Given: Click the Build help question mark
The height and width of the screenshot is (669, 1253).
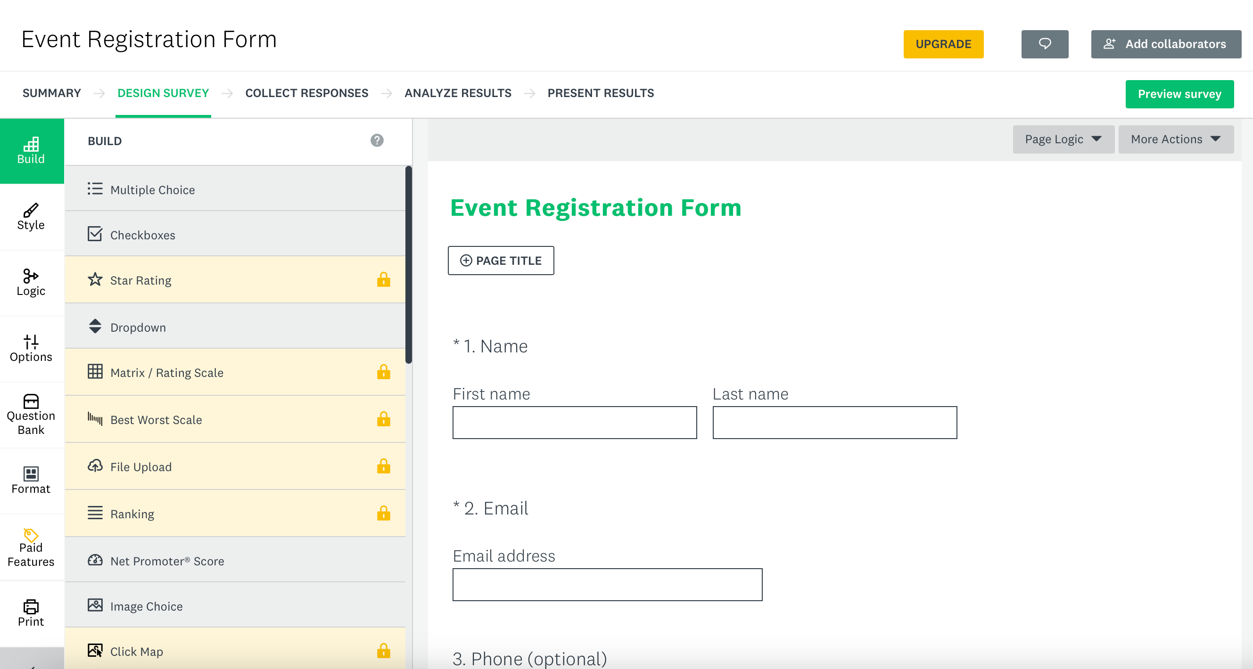Looking at the screenshot, I should (x=377, y=140).
